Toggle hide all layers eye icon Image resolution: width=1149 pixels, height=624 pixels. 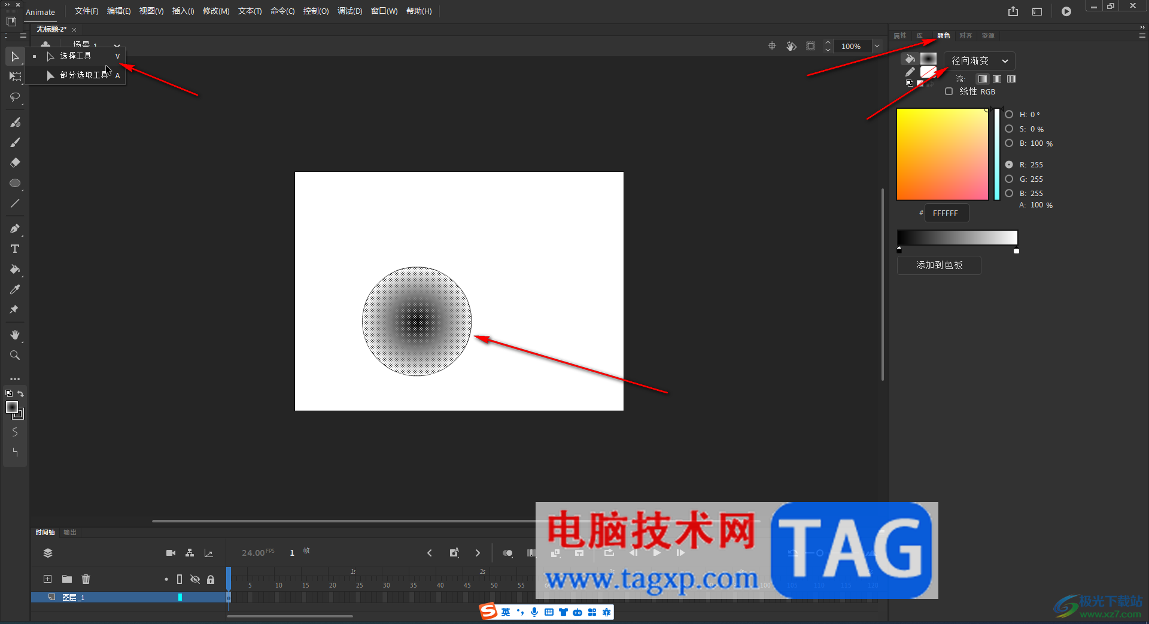tap(195, 579)
